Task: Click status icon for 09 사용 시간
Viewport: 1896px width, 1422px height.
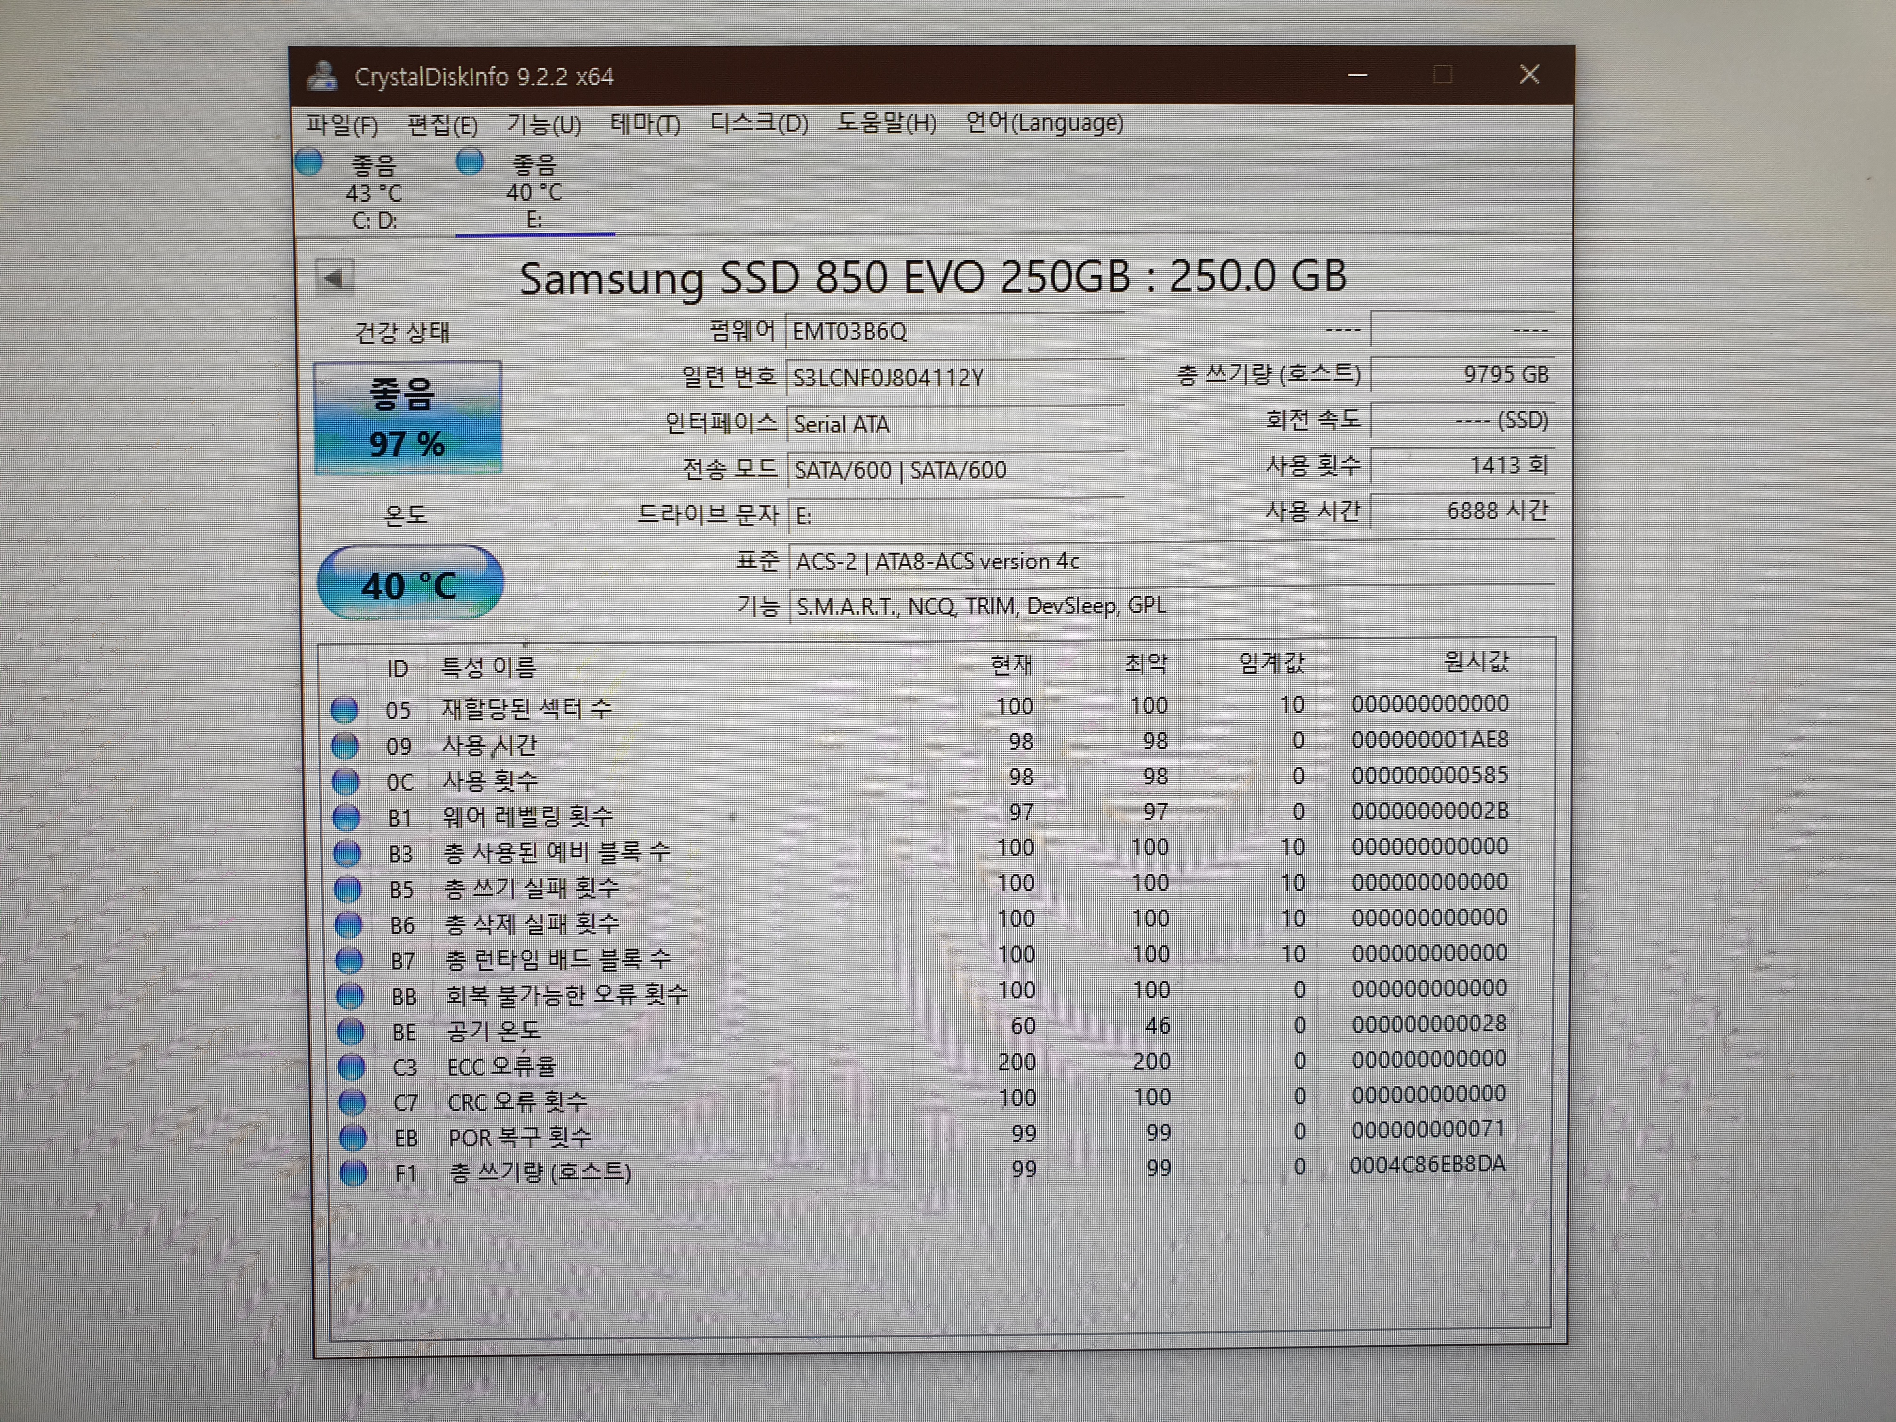Action: [x=346, y=746]
